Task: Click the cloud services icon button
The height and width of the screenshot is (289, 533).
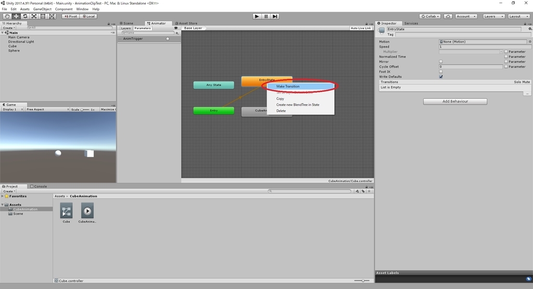Action: click(448, 16)
